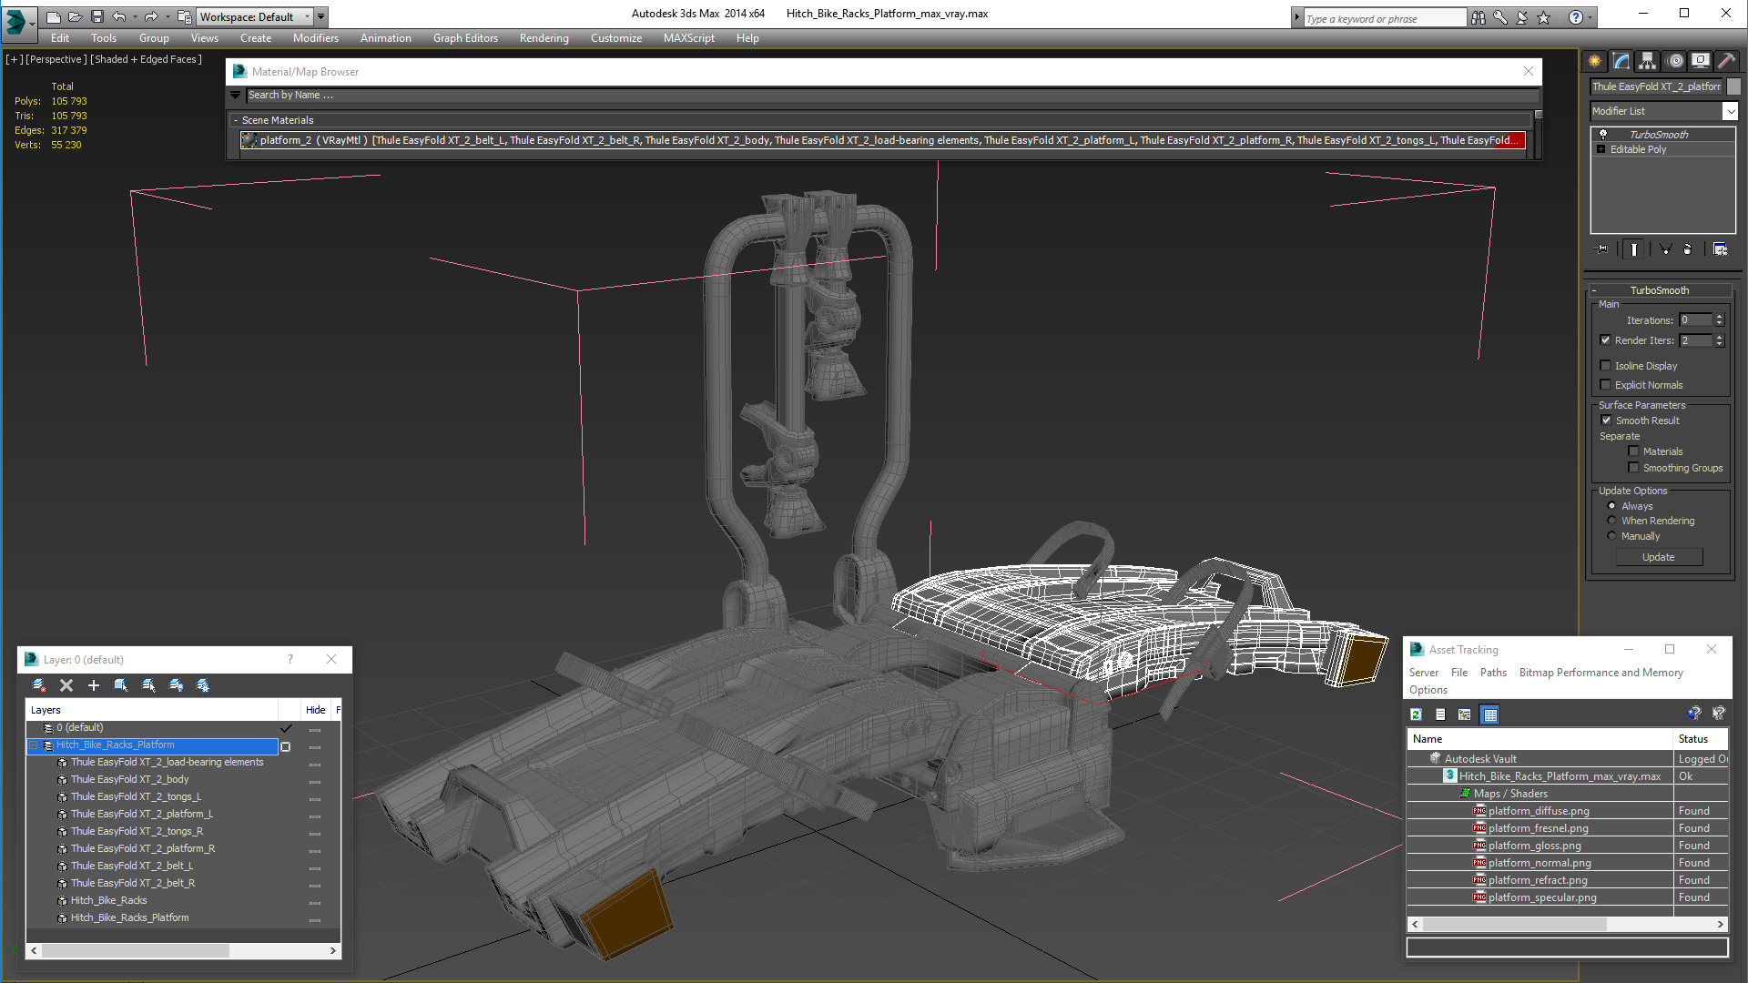1748x983 pixels.
Task: Click Asset Tracking refresh icon
Action: point(1416,714)
